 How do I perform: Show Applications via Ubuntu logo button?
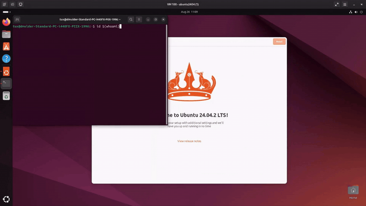[x=6, y=199]
